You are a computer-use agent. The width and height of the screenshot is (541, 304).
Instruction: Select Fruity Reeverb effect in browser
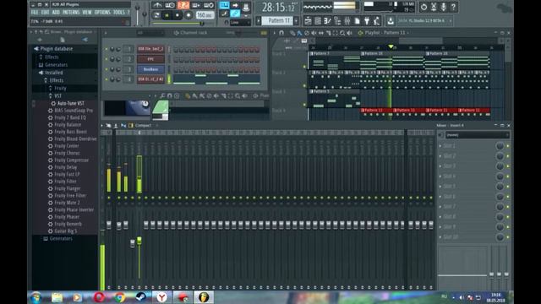pos(68,224)
